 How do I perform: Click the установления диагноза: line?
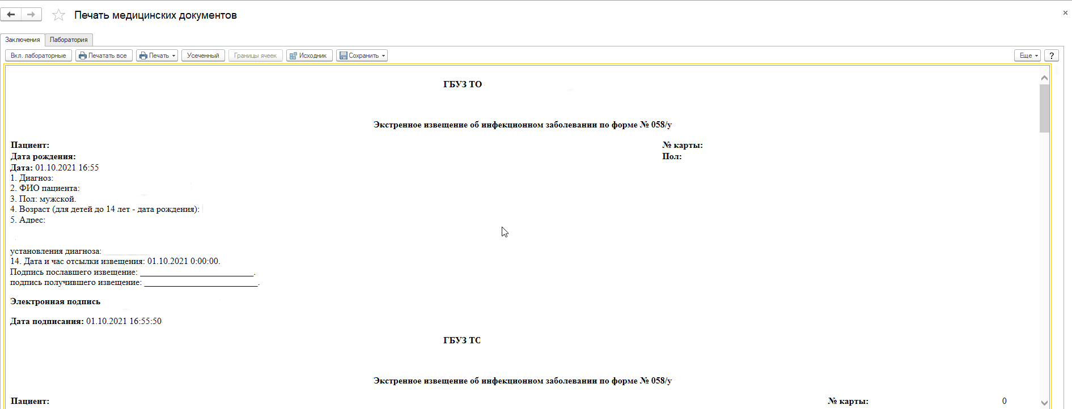click(56, 251)
